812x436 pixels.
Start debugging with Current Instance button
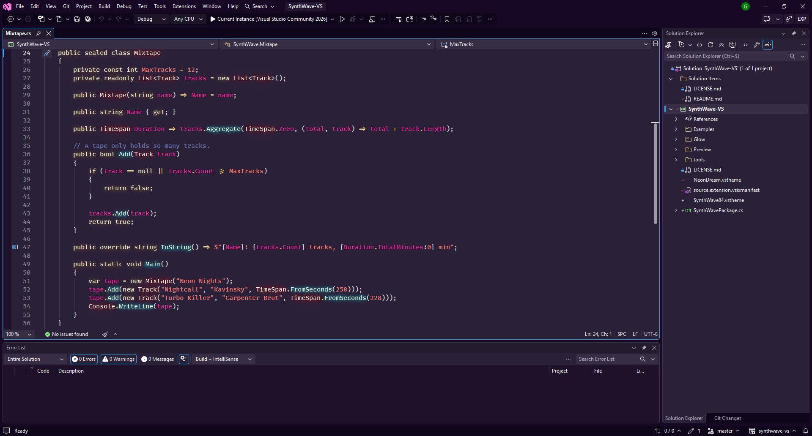pos(269,19)
